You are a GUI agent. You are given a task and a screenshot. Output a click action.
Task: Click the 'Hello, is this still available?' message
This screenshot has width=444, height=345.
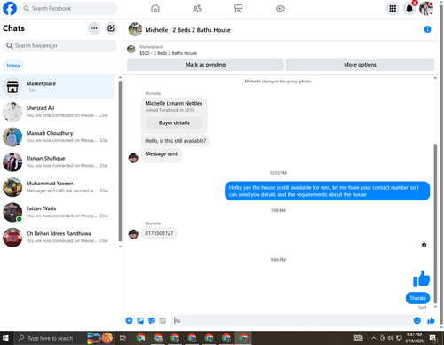pos(176,141)
